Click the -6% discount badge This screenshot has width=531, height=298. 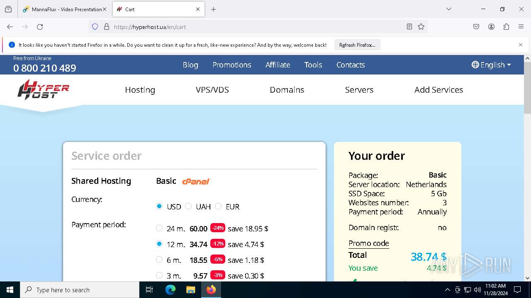click(x=218, y=259)
